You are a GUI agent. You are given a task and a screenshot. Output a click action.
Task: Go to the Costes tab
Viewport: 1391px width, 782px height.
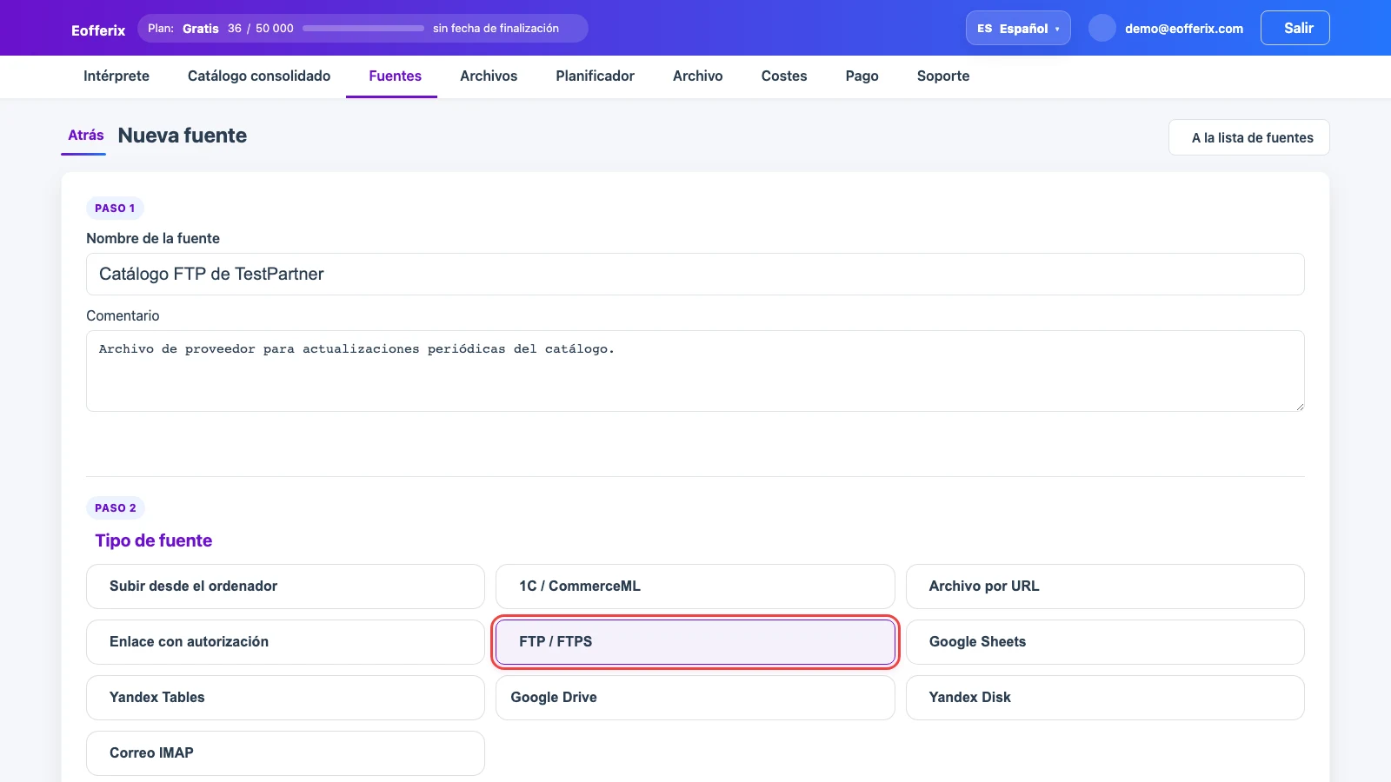pyautogui.click(x=784, y=76)
